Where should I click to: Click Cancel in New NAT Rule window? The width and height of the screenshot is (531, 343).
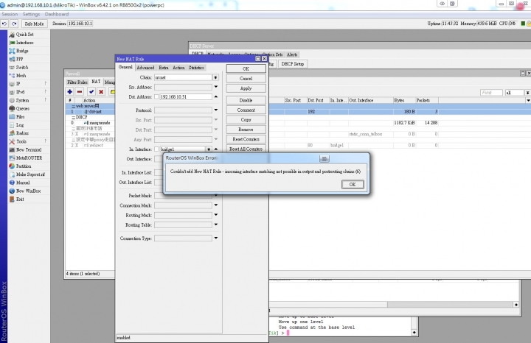[246, 79]
